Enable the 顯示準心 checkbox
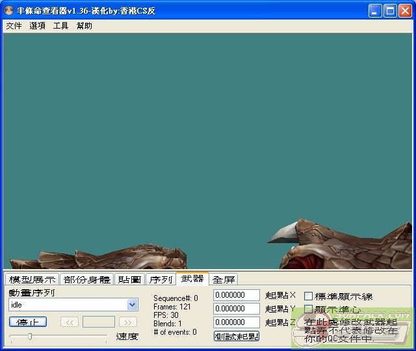 tap(308, 309)
